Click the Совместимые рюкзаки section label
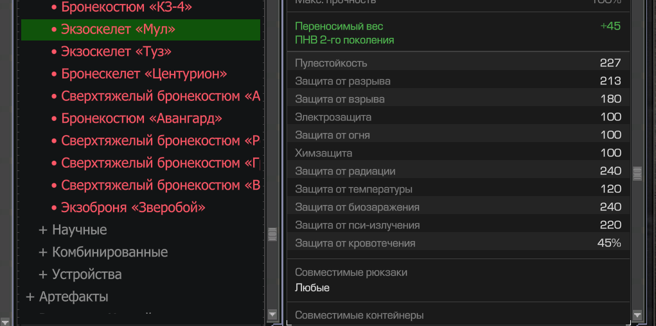Image resolution: width=656 pixels, height=326 pixels. pos(351,273)
